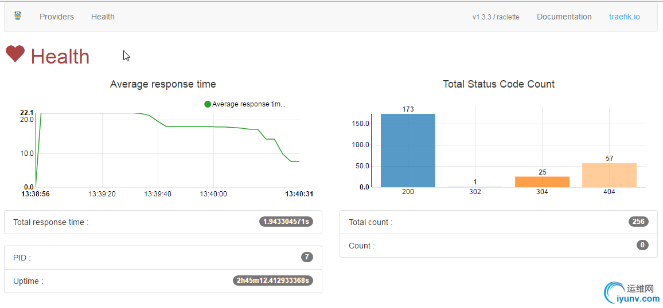This screenshot has height=308, width=663.
Task: Click the Uptime value badge
Action: pyautogui.click(x=273, y=281)
